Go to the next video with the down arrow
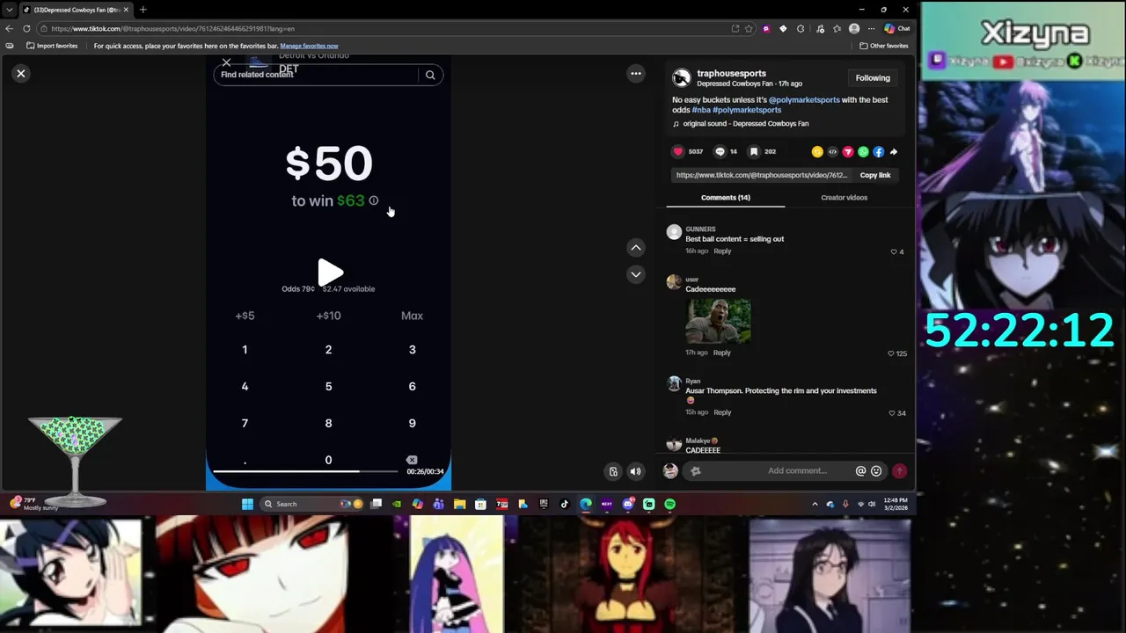1126x633 pixels. coord(636,274)
